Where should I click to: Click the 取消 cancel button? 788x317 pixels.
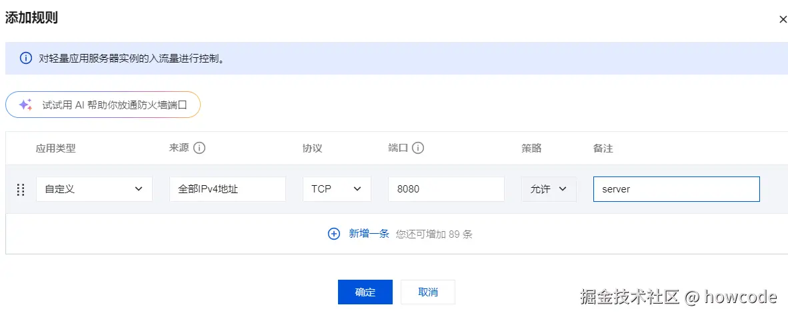click(428, 292)
